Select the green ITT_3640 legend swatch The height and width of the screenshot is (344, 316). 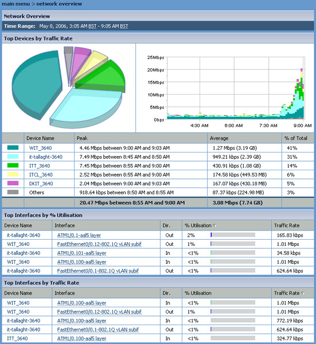(x=13, y=166)
